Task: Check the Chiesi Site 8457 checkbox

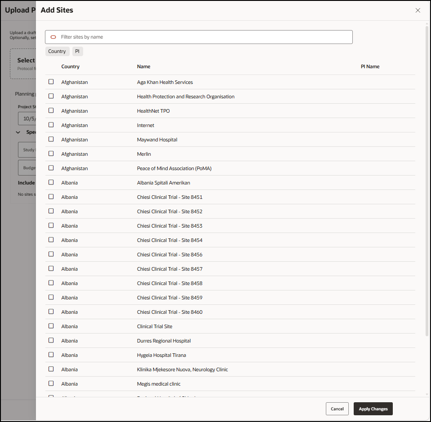Action: click(51, 268)
